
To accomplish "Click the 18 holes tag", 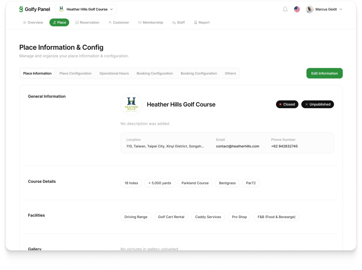I will (x=131, y=183).
